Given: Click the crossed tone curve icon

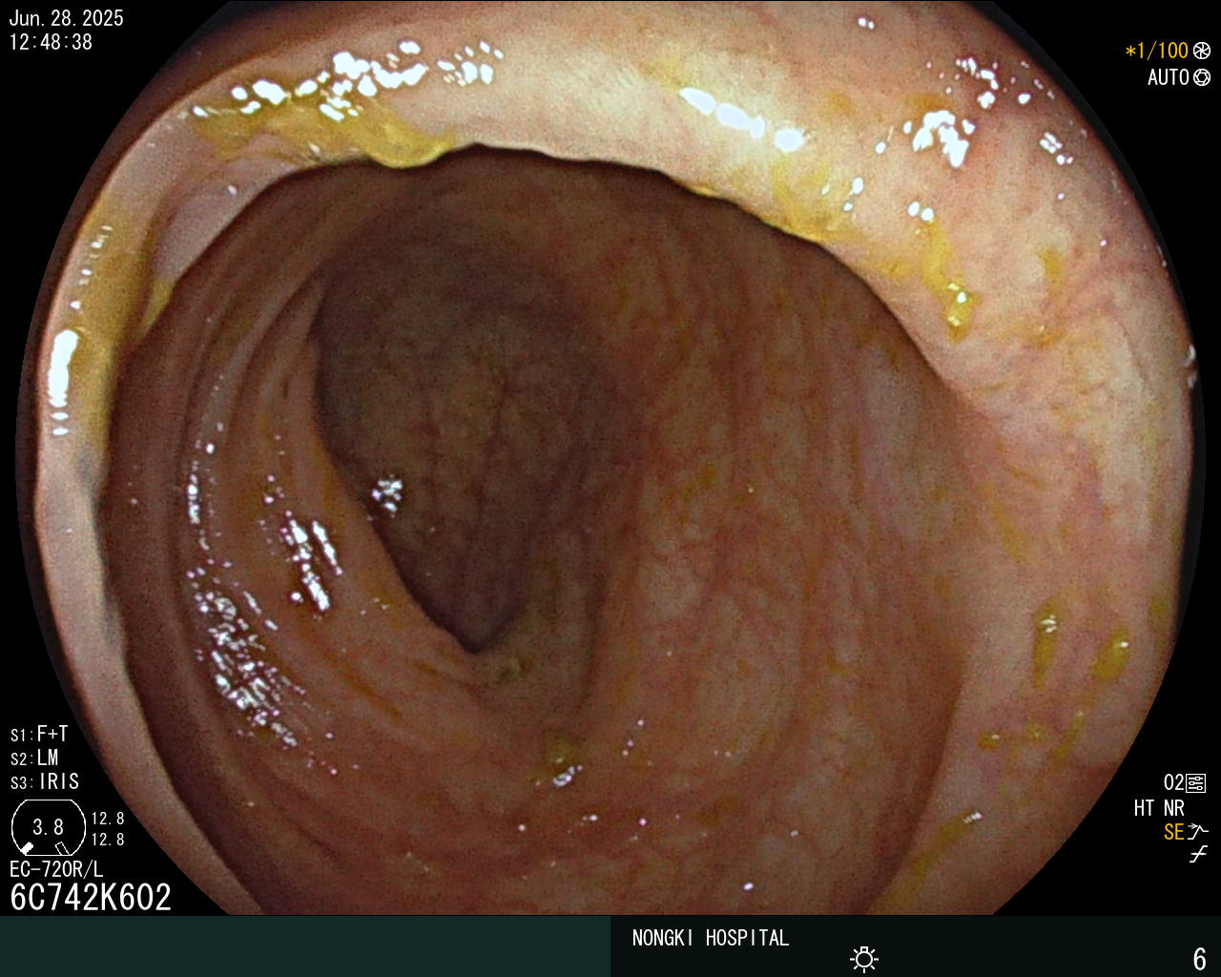Looking at the screenshot, I should (1198, 855).
